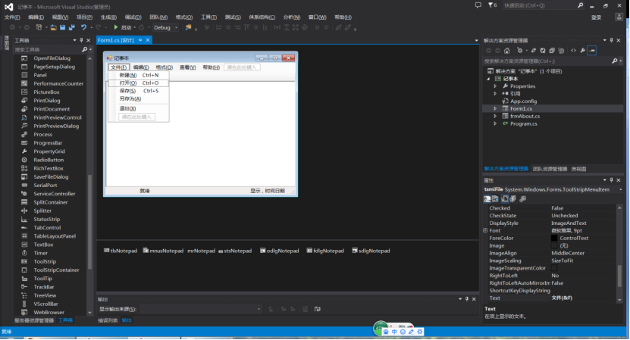Select TreeView control in the toolbox
The height and width of the screenshot is (340, 630).
point(45,295)
